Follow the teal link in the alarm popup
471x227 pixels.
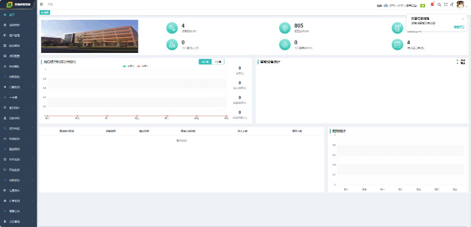coord(459,27)
